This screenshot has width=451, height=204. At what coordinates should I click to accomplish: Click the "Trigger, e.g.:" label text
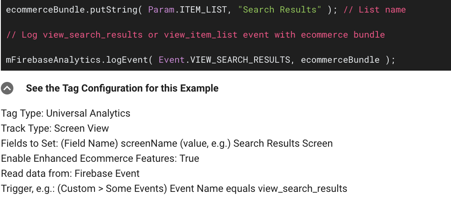(28, 189)
